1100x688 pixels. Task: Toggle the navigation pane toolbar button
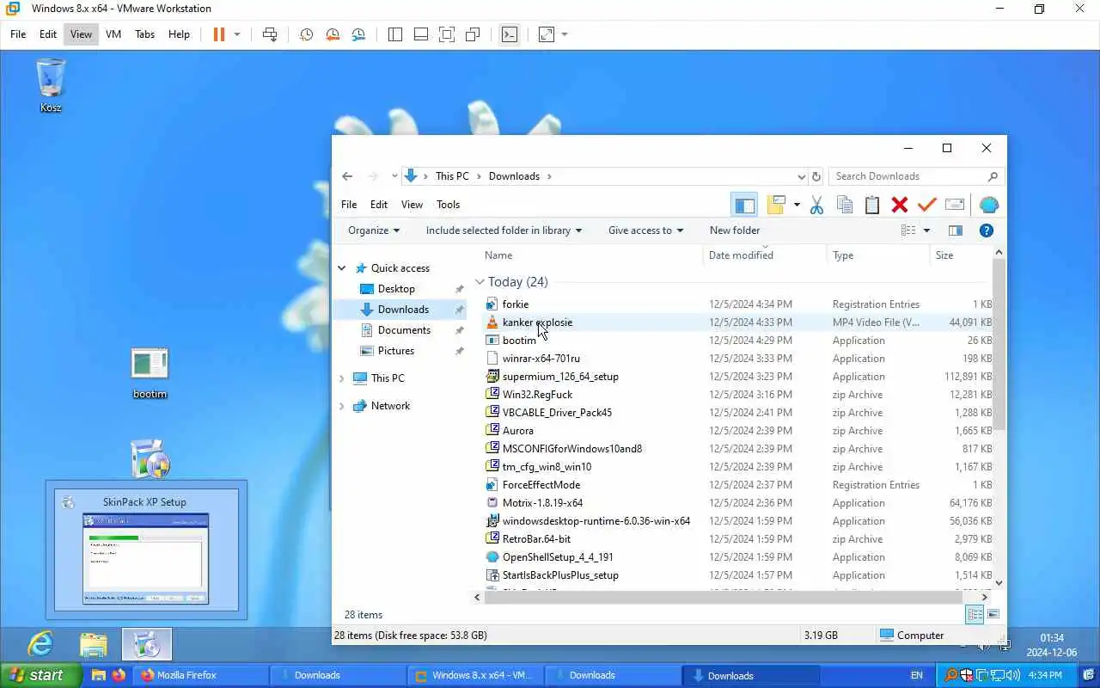coord(744,205)
